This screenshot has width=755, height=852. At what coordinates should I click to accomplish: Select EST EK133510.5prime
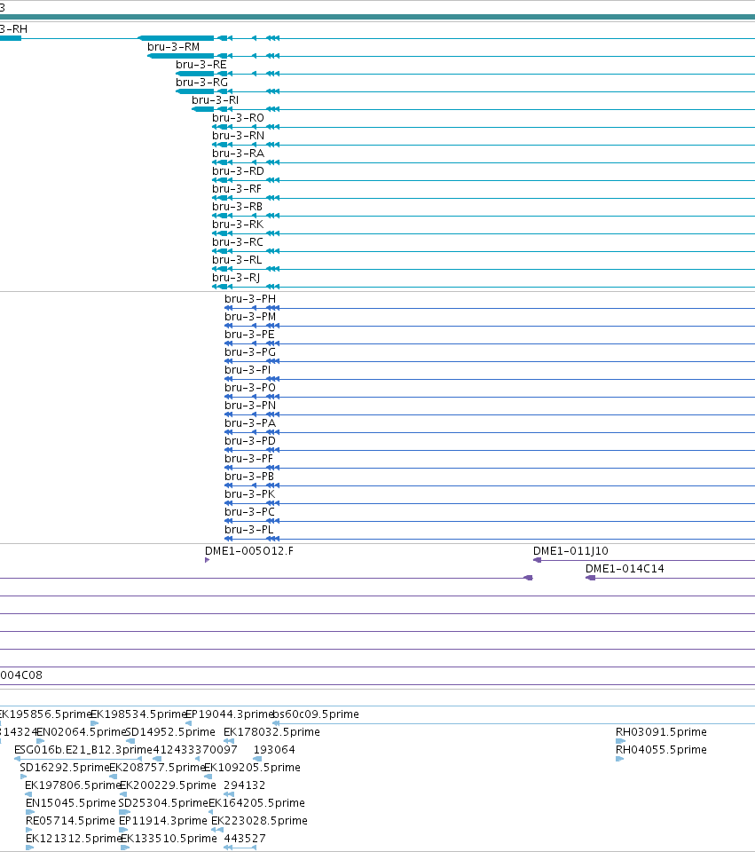[x=169, y=839]
